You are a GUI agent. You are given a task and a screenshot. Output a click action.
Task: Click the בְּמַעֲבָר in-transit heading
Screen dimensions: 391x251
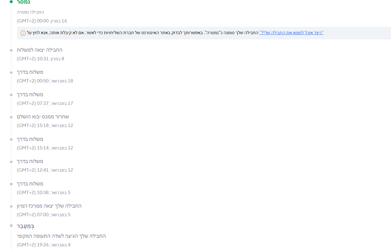[x=26, y=226]
